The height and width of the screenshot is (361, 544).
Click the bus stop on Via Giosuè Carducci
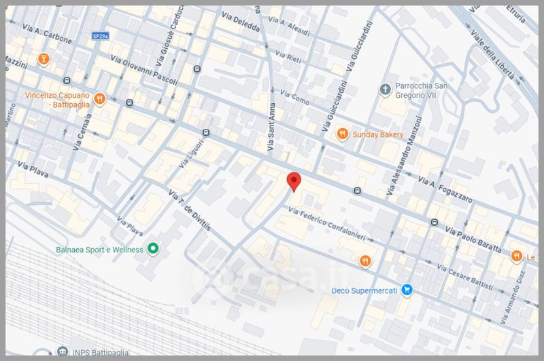197,69
